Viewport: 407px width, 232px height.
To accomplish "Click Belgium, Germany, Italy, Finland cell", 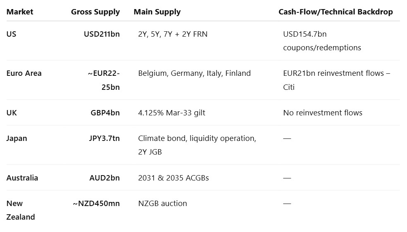I will pos(194,73).
